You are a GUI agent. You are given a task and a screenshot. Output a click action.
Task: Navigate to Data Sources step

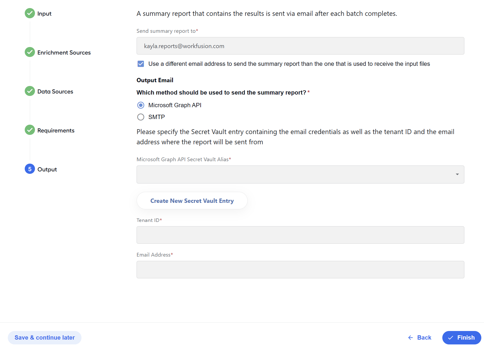click(55, 91)
